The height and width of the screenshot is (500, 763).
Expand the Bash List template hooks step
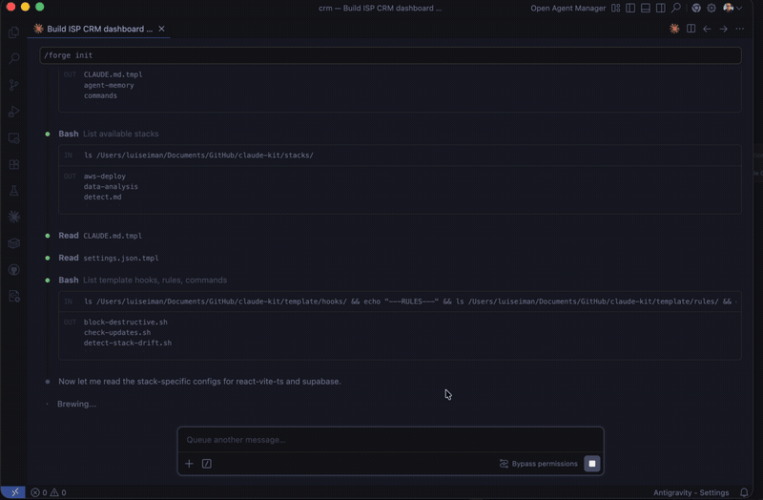pos(142,281)
